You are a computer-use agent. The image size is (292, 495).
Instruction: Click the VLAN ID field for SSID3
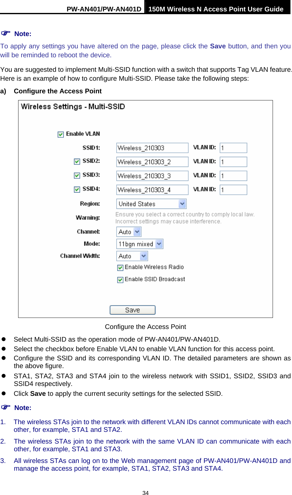pos(233,176)
